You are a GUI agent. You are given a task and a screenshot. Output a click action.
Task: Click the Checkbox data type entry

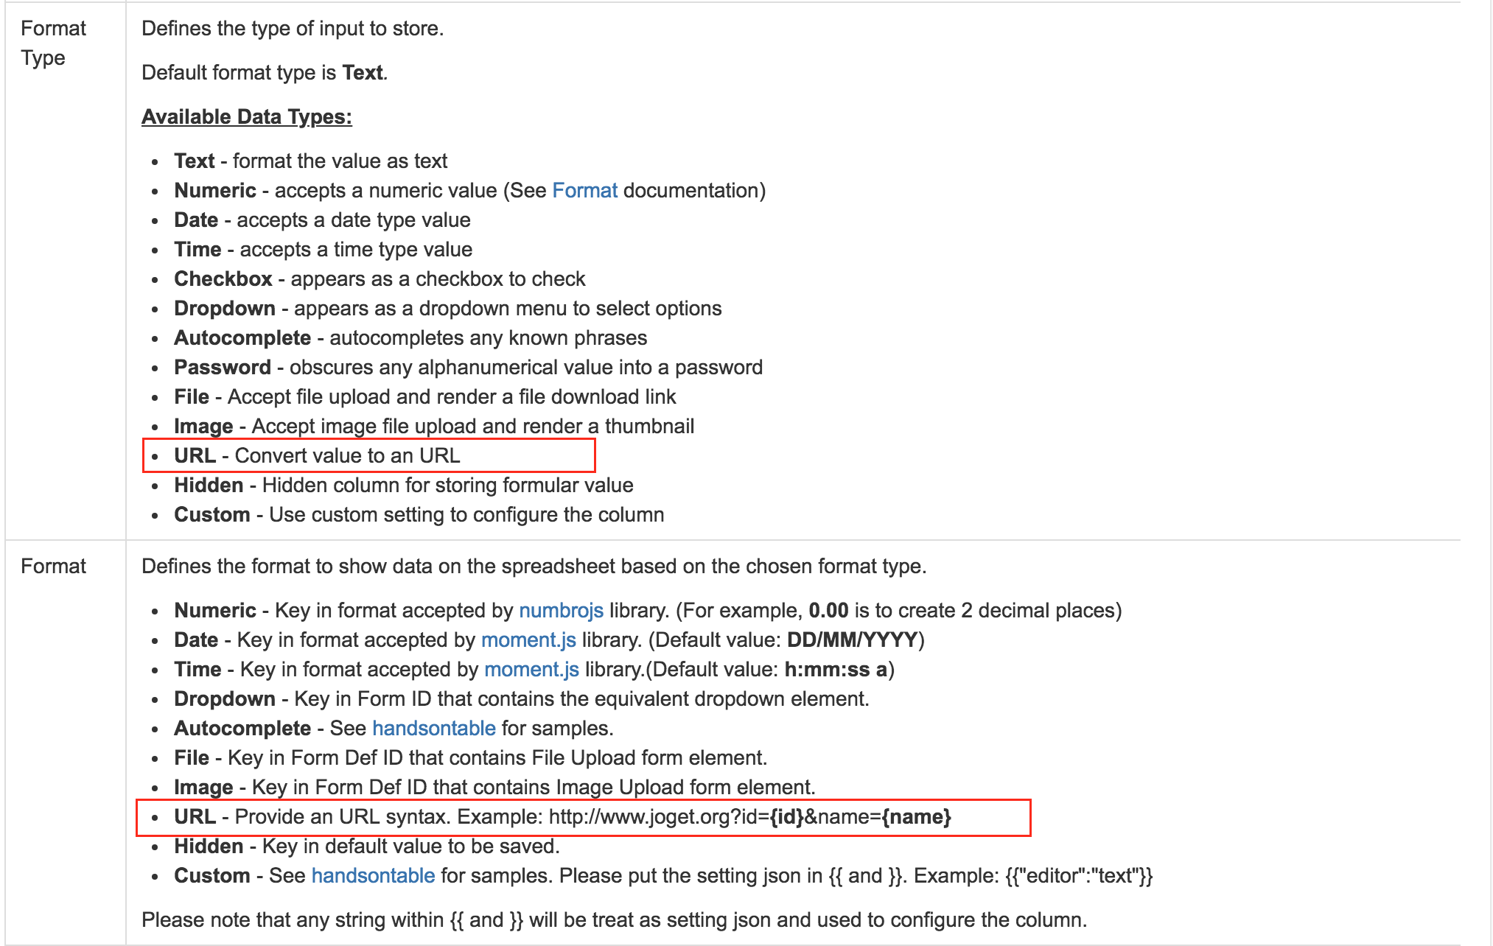tap(379, 278)
